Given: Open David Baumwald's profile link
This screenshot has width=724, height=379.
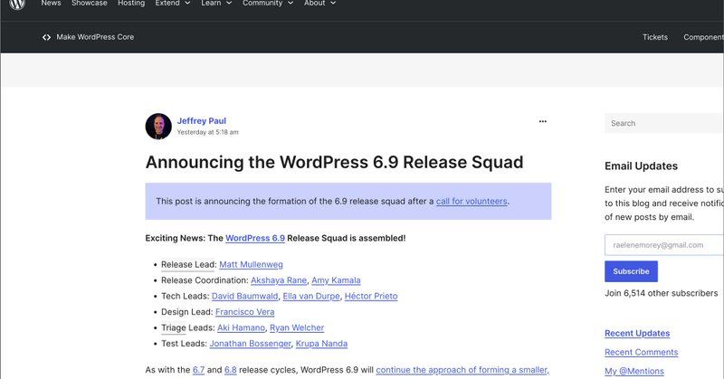Looking at the screenshot, I should click(x=244, y=296).
